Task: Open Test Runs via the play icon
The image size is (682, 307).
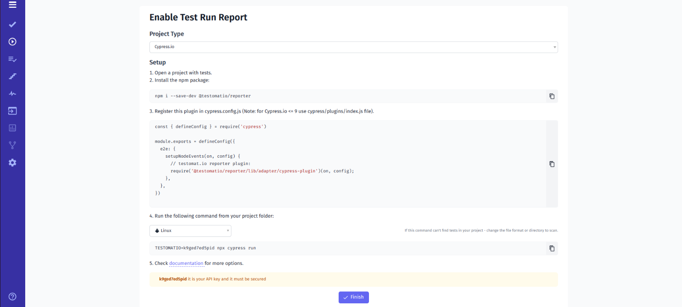Action: [12, 41]
